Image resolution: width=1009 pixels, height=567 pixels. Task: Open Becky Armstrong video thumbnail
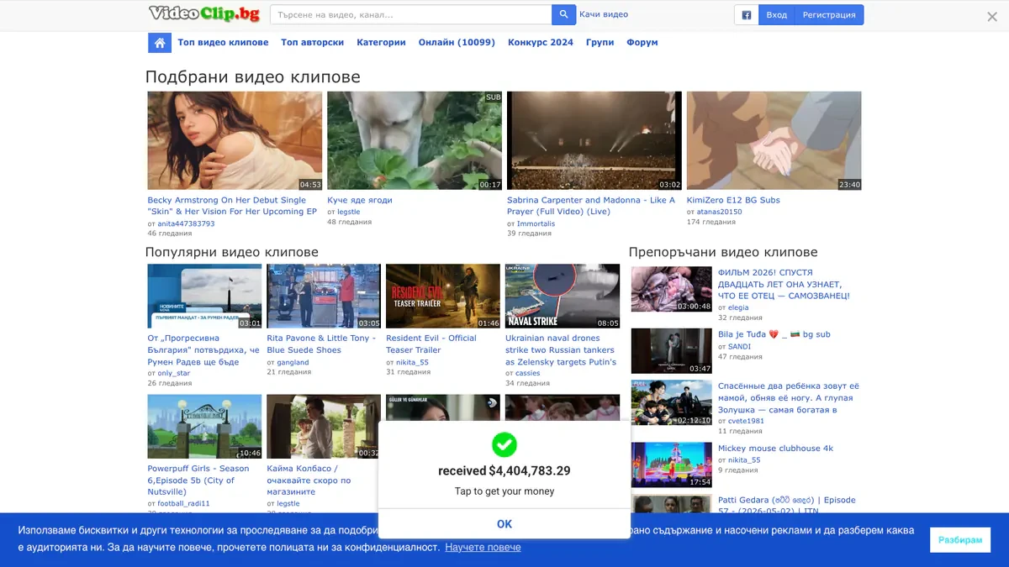[x=235, y=140]
